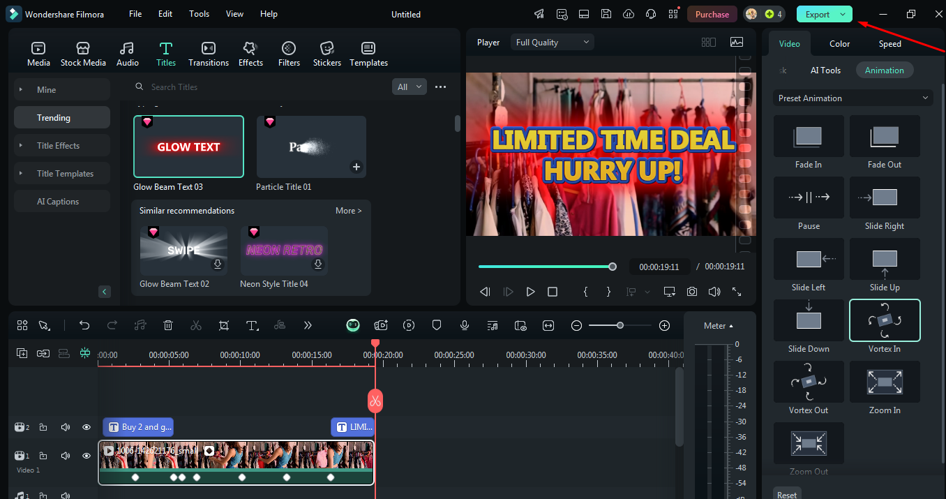Screen dimensions: 946x499
Task: Select the AI Tools sub-tab
Action: click(825, 70)
